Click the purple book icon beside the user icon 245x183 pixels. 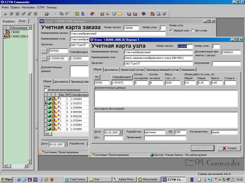pyautogui.click(x=92, y=14)
